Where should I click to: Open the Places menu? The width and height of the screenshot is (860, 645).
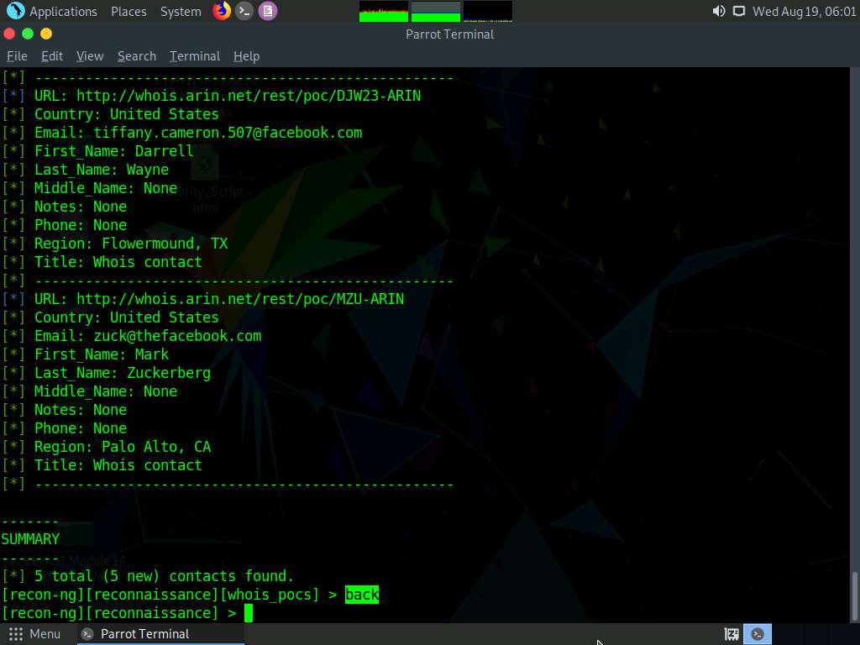[128, 11]
